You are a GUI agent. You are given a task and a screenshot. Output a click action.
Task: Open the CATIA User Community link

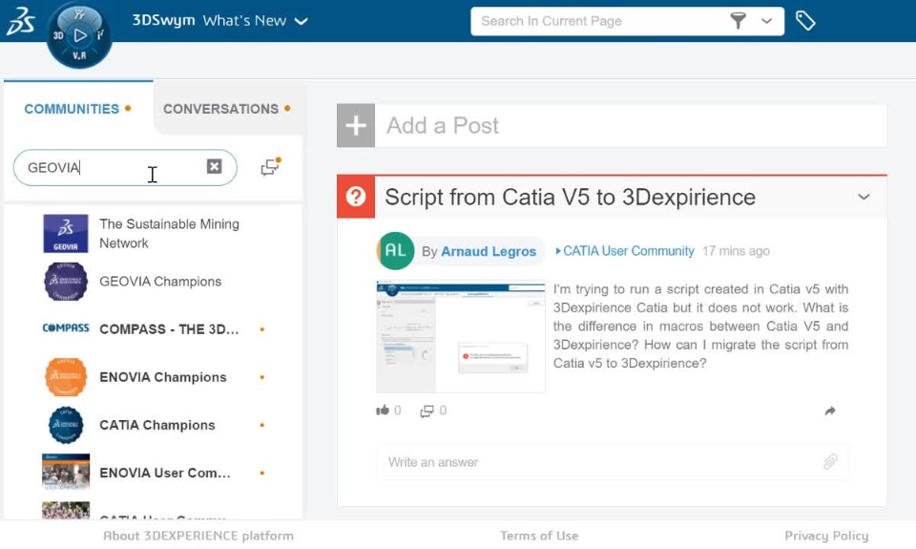pyautogui.click(x=628, y=251)
